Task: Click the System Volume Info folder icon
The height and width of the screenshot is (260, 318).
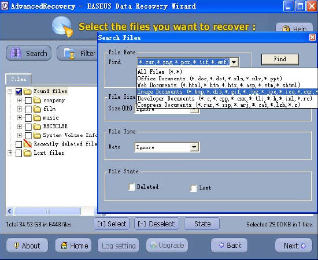Action: point(37,135)
